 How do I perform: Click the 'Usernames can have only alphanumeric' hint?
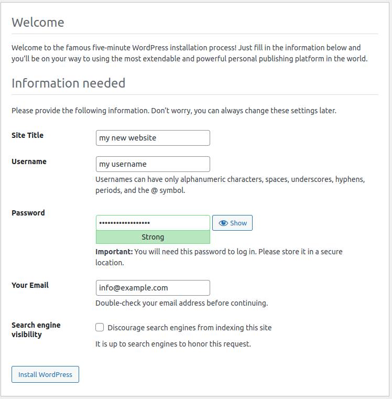click(230, 185)
